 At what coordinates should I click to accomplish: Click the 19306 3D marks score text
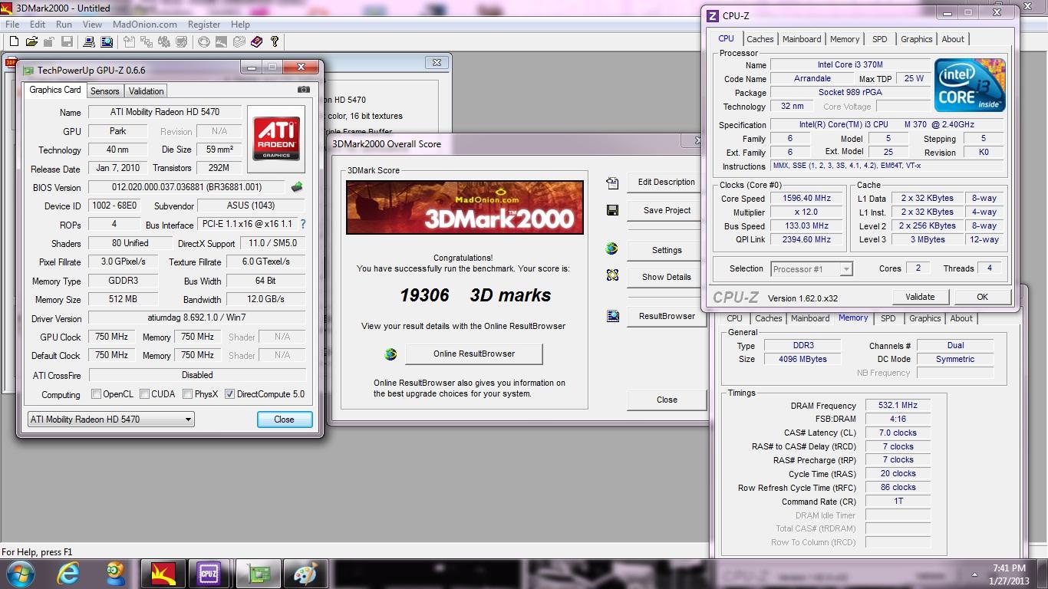475,295
